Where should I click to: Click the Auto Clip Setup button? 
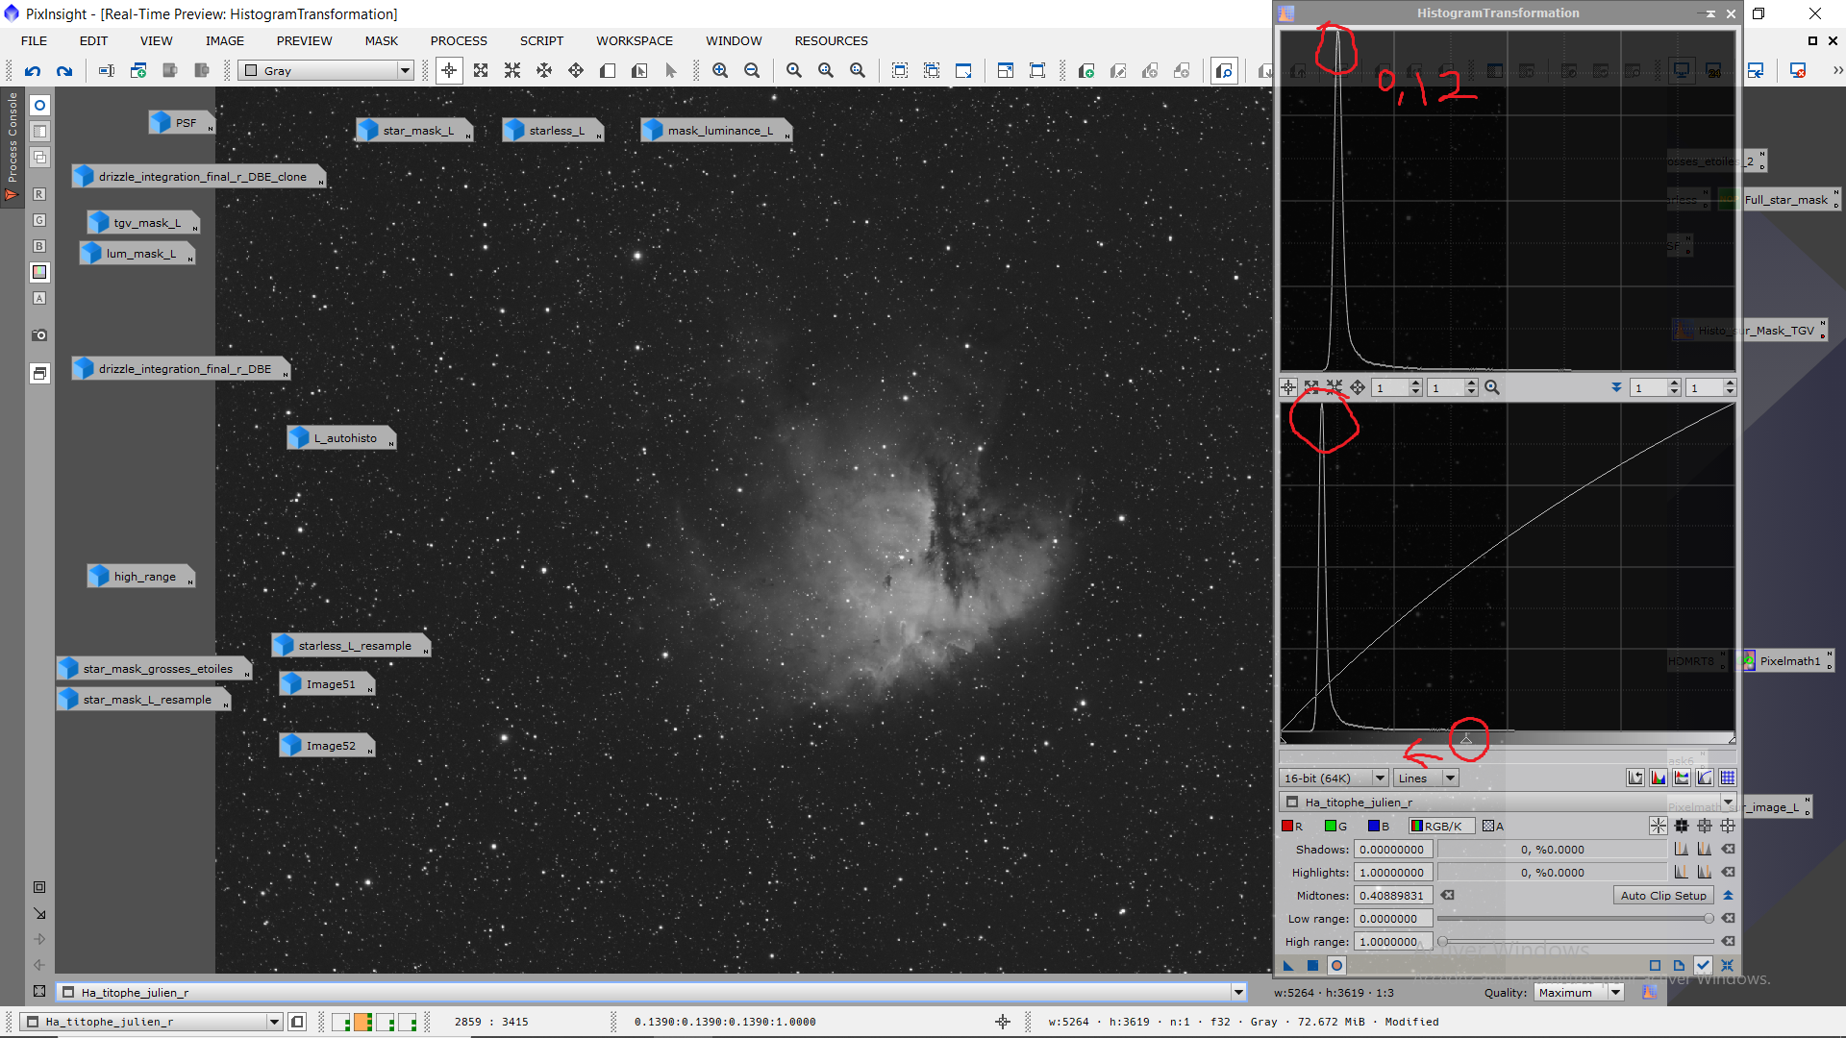[x=1662, y=895]
